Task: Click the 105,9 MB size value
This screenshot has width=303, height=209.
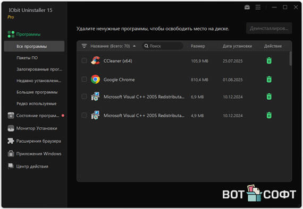Action: [200, 61]
